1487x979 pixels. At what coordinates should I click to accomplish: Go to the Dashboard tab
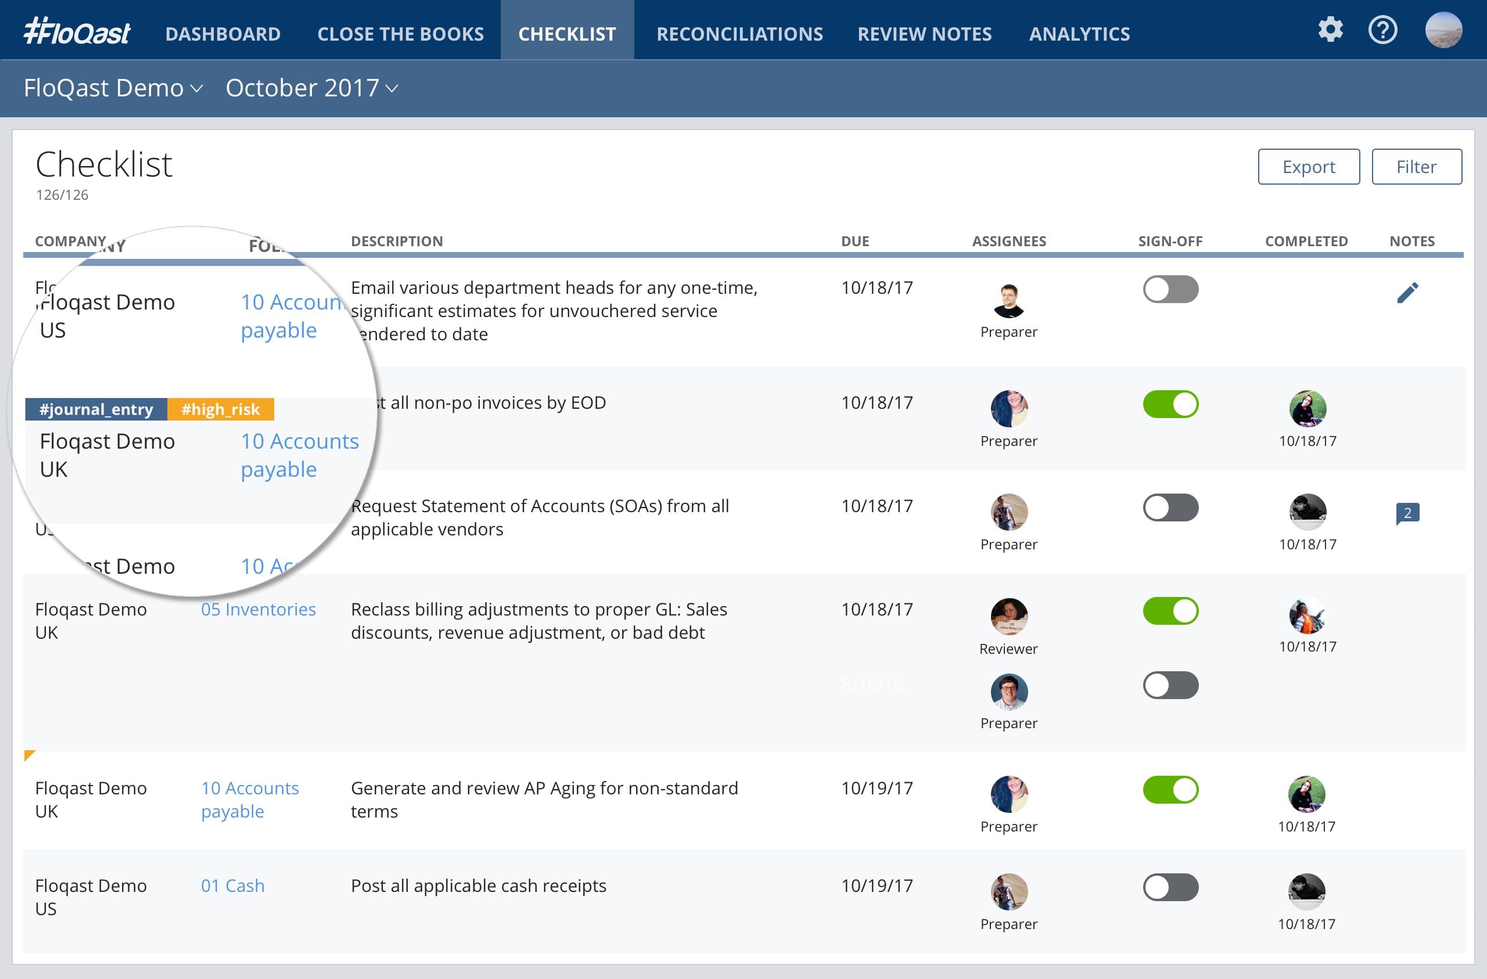click(x=223, y=34)
